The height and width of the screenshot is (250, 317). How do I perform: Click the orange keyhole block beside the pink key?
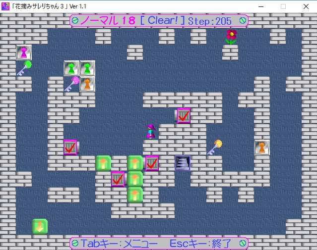click(x=87, y=84)
